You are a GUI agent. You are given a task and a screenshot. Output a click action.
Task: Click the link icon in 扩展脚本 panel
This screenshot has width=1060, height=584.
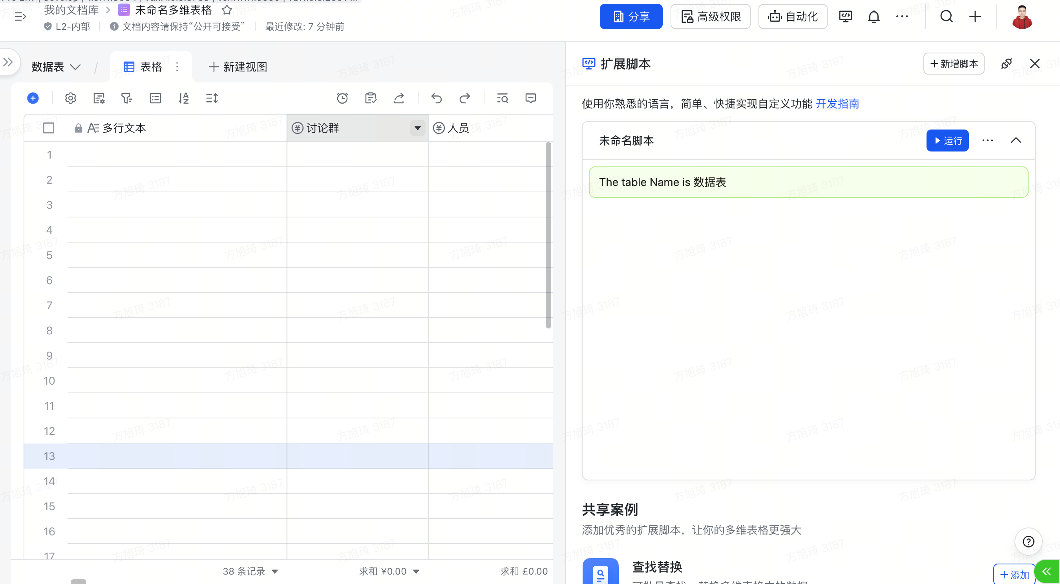[x=1007, y=64]
